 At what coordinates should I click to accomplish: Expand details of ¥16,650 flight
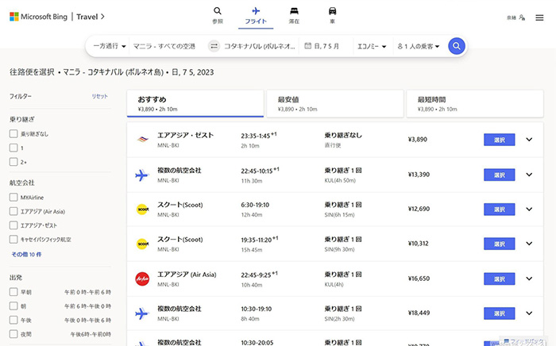529,279
